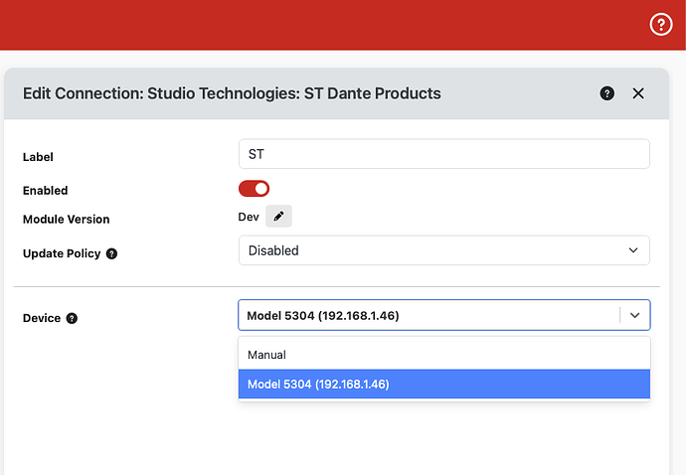This screenshot has height=475, width=686.
Task: Click the pencil icon beside Module Version
Action: coord(278,217)
